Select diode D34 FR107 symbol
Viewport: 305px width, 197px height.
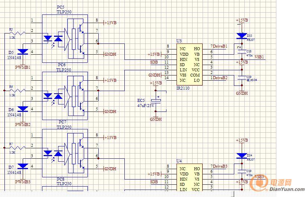pyautogui.click(x=242, y=156)
